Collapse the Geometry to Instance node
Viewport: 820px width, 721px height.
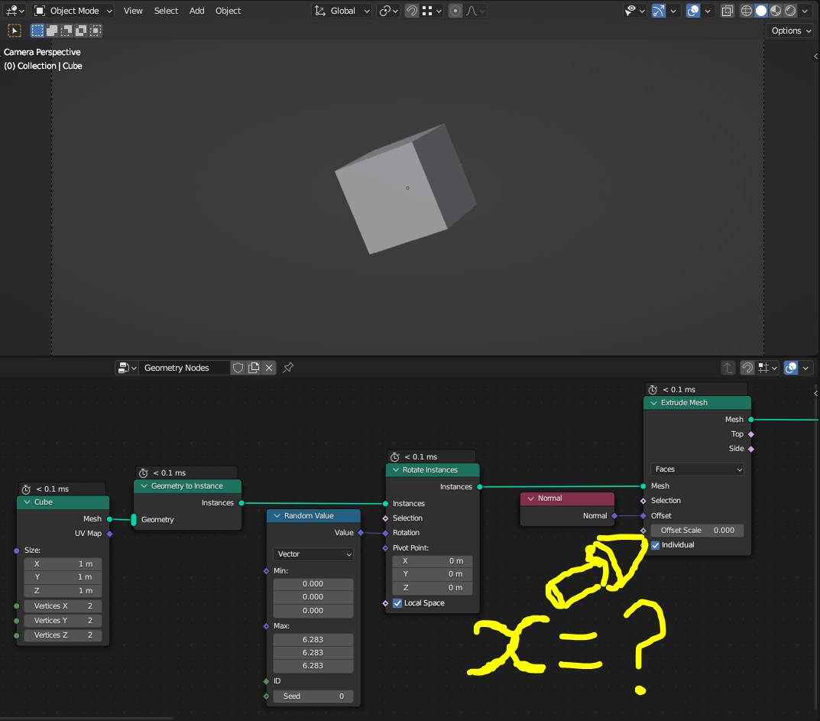coord(144,486)
